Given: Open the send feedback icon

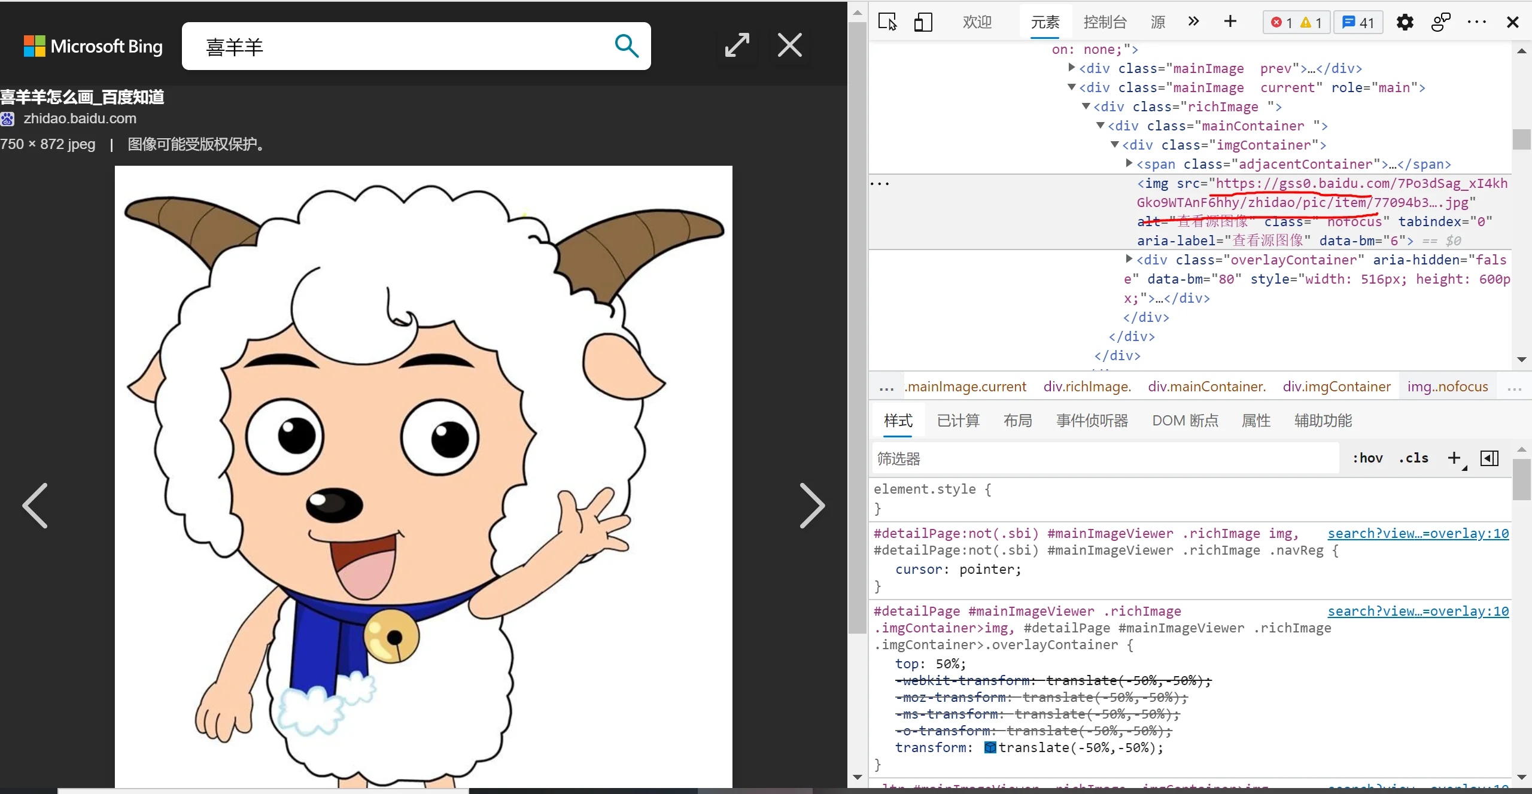Looking at the screenshot, I should point(1440,22).
